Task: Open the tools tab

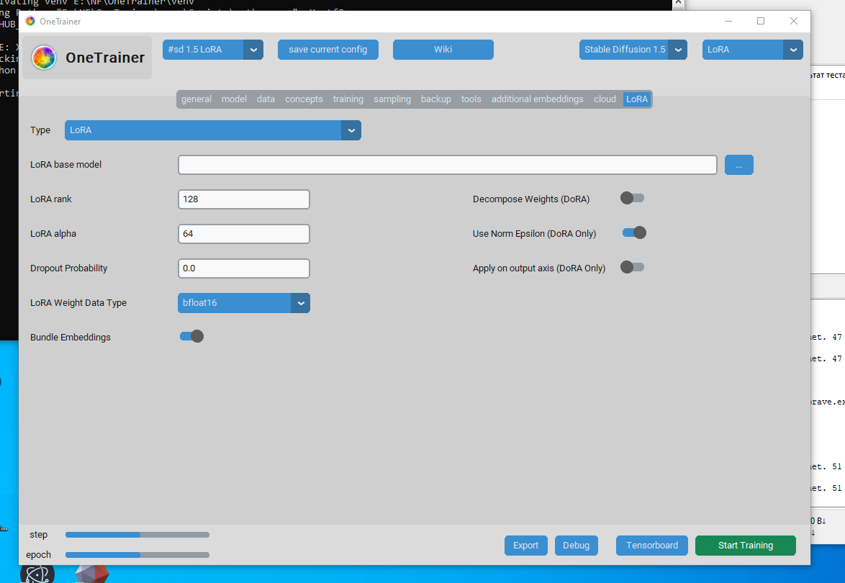Action: (471, 99)
